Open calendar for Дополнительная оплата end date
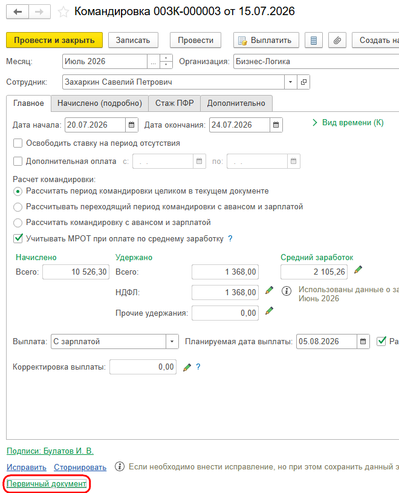This screenshot has width=399, height=493. [293, 162]
